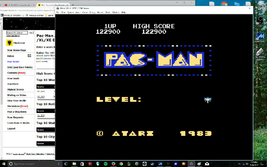Switch to the High Scores for Pac-Man tab
Viewport: 267px width, 167px height.
click(53, 5)
